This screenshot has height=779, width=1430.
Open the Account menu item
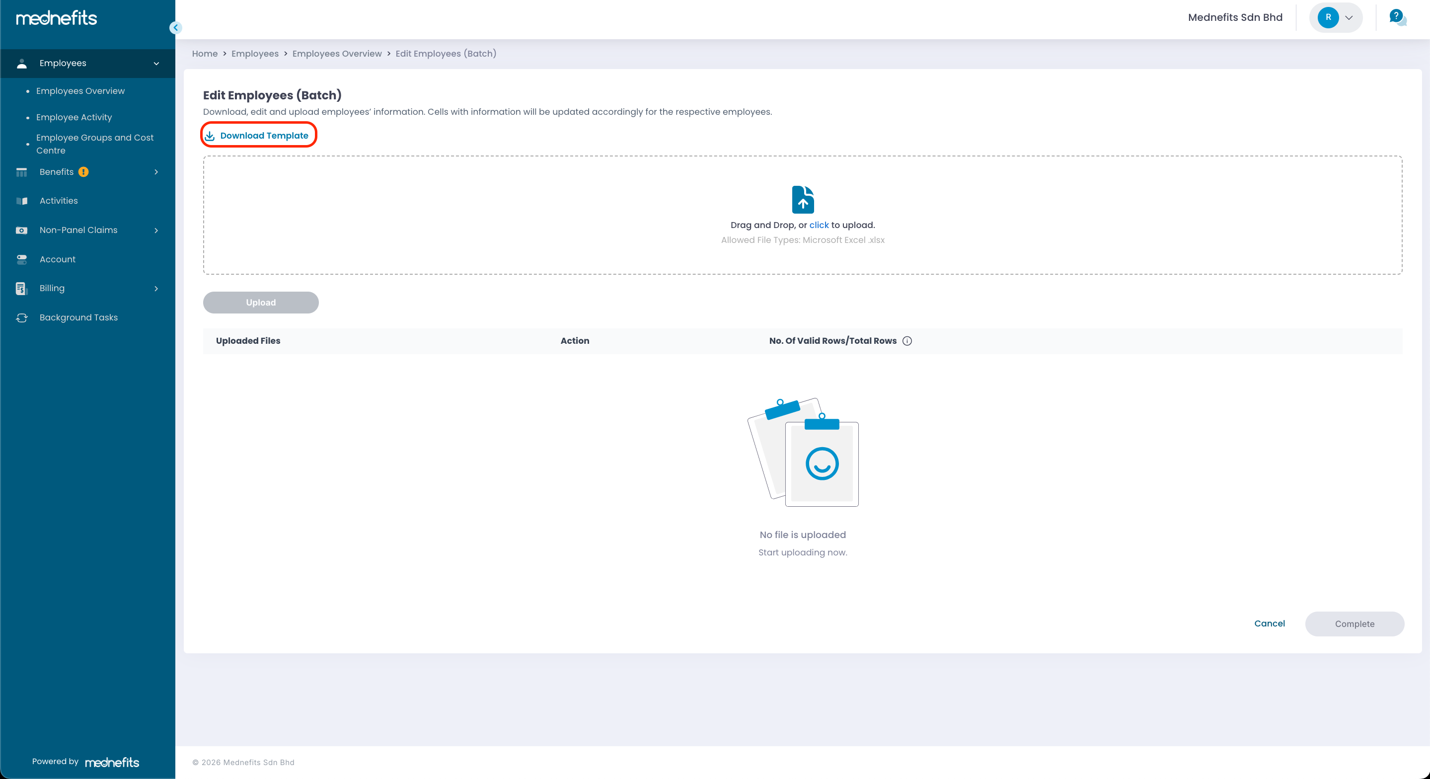tap(57, 259)
